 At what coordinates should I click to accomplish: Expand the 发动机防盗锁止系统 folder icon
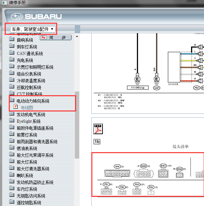click(12, 181)
